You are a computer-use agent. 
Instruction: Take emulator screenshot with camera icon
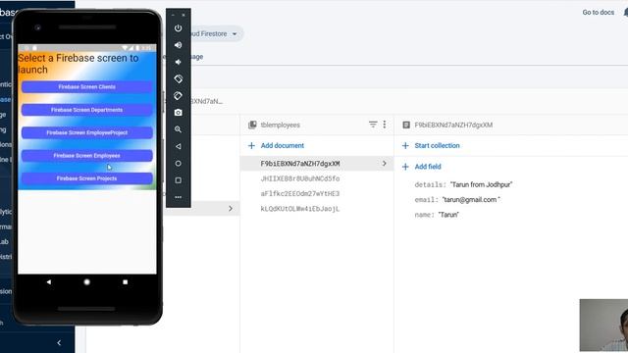(179, 113)
